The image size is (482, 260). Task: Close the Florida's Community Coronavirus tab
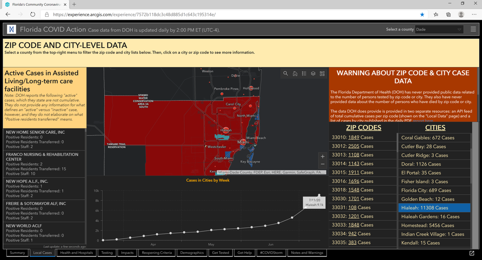[x=65, y=4]
